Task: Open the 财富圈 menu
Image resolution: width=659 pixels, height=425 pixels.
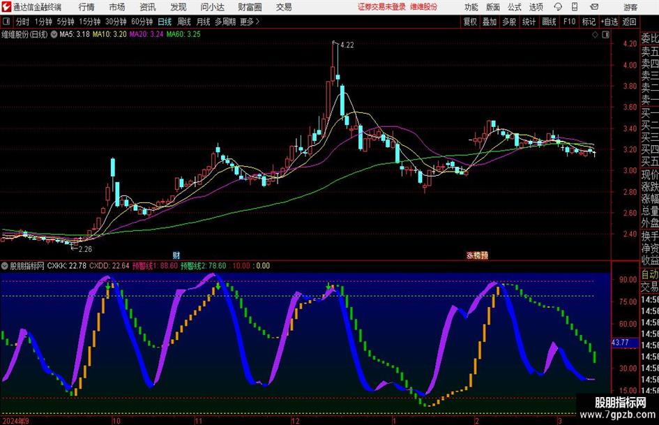Action: tap(250, 7)
